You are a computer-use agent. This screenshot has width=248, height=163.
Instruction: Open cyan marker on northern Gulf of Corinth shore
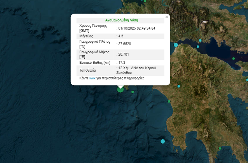(200, 40)
